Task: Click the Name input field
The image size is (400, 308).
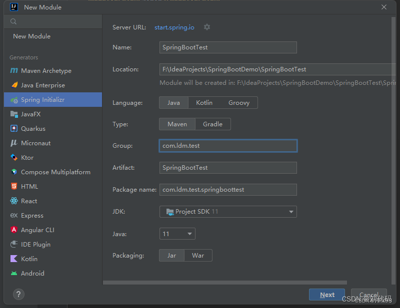Action: pos(228,47)
